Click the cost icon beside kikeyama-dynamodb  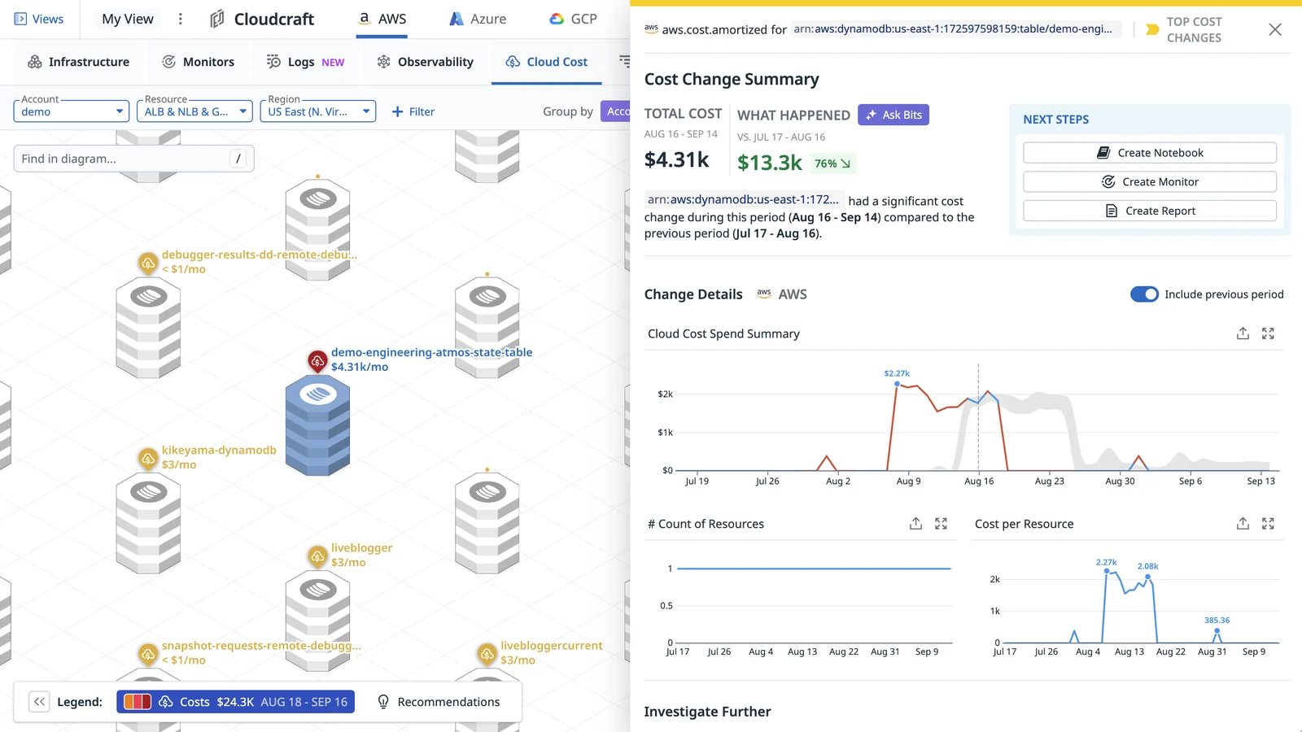click(148, 458)
